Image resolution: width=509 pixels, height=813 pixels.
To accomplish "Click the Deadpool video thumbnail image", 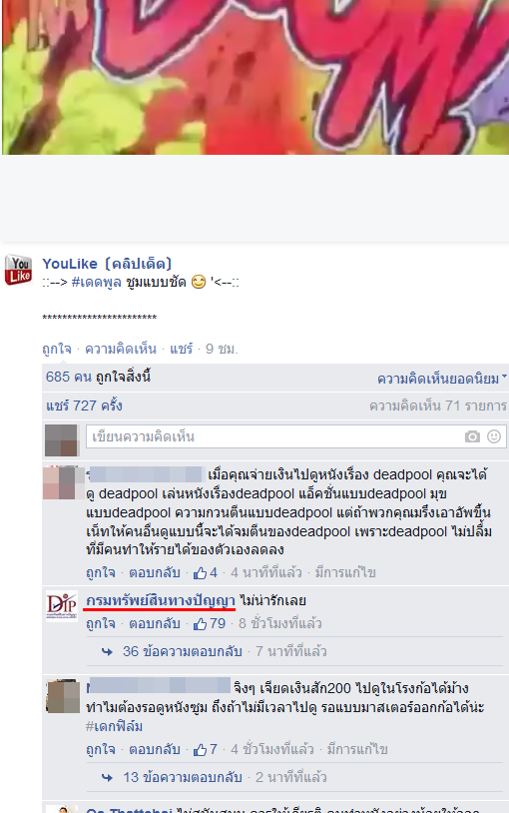I will point(254,77).
